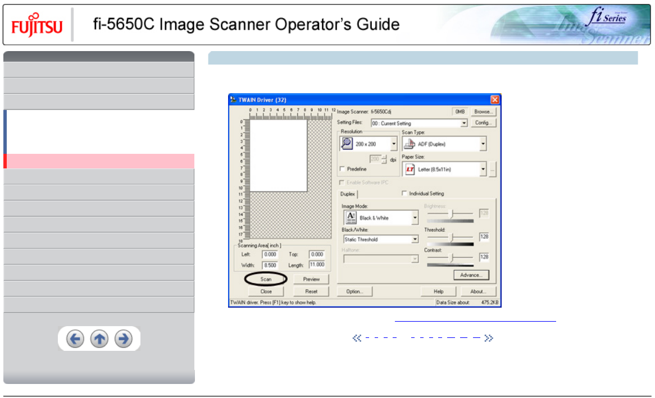The image size is (655, 398).
Task: Click the pink highlighted sidebar item
Action: click(x=99, y=161)
